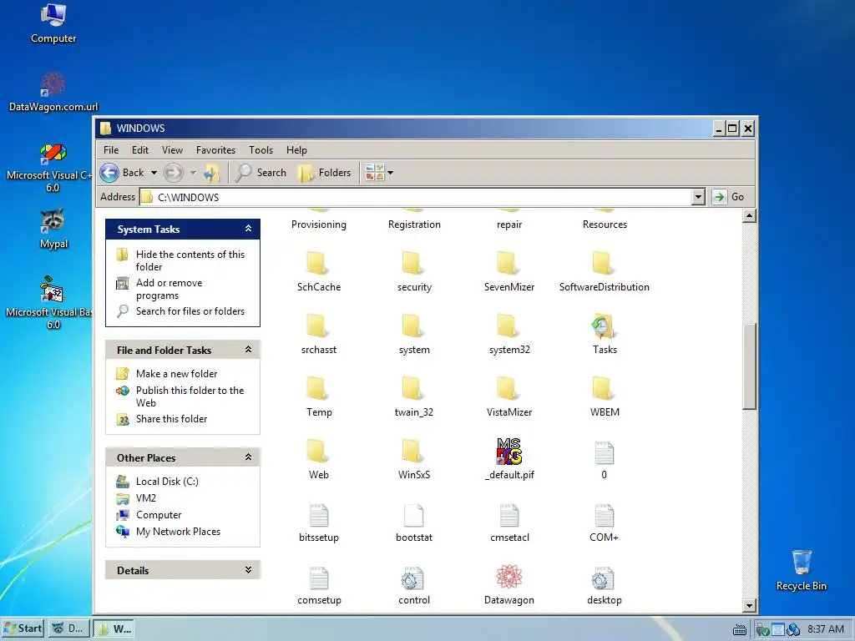This screenshot has width=855, height=641.
Task: Select the Web folder
Action: click(318, 460)
